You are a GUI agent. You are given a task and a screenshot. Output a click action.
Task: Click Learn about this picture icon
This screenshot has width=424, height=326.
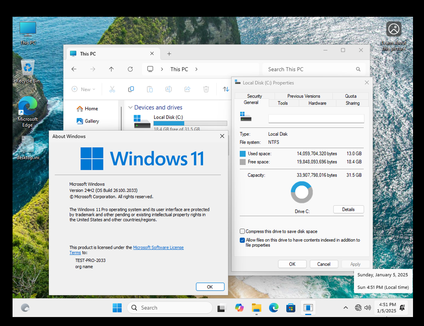(393, 36)
